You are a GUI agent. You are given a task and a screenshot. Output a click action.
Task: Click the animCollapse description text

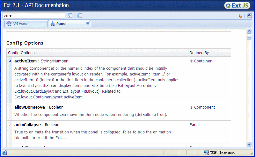92,135
